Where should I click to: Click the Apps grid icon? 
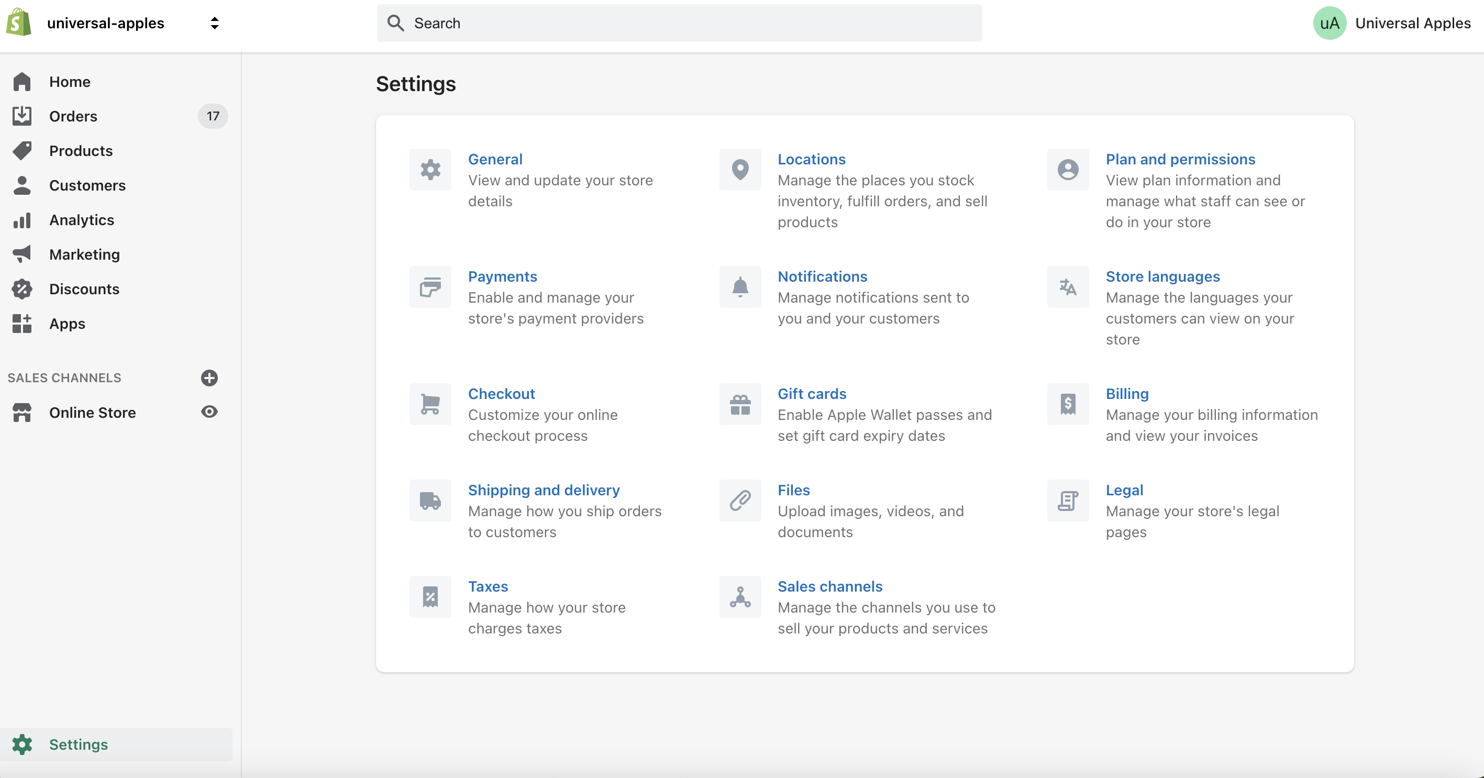pyautogui.click(x=22, y=324)
